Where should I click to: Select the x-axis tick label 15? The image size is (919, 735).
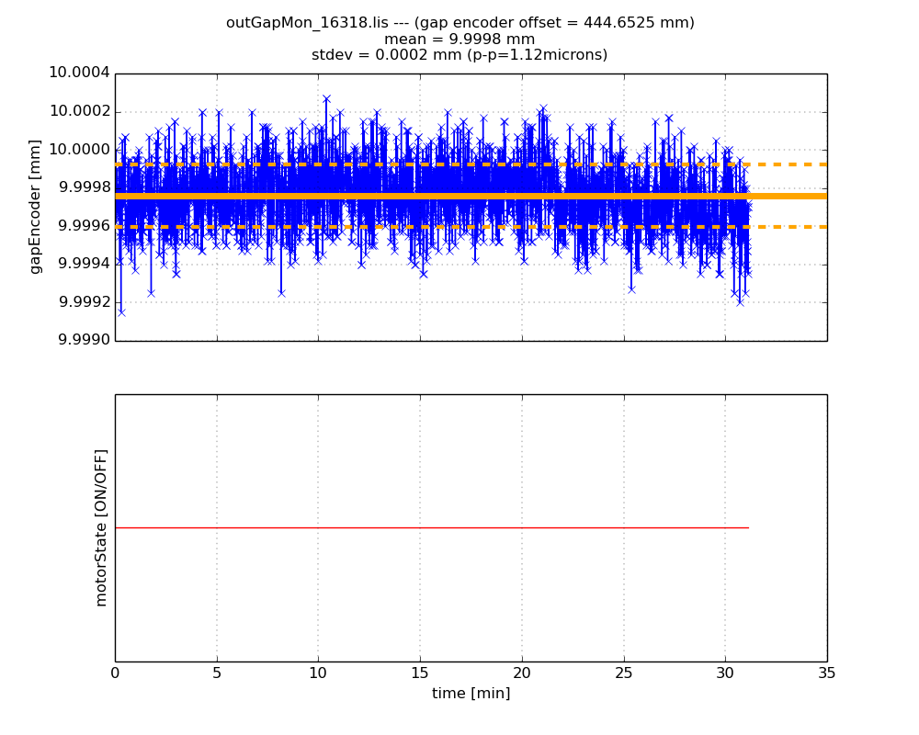coord(420,673)
